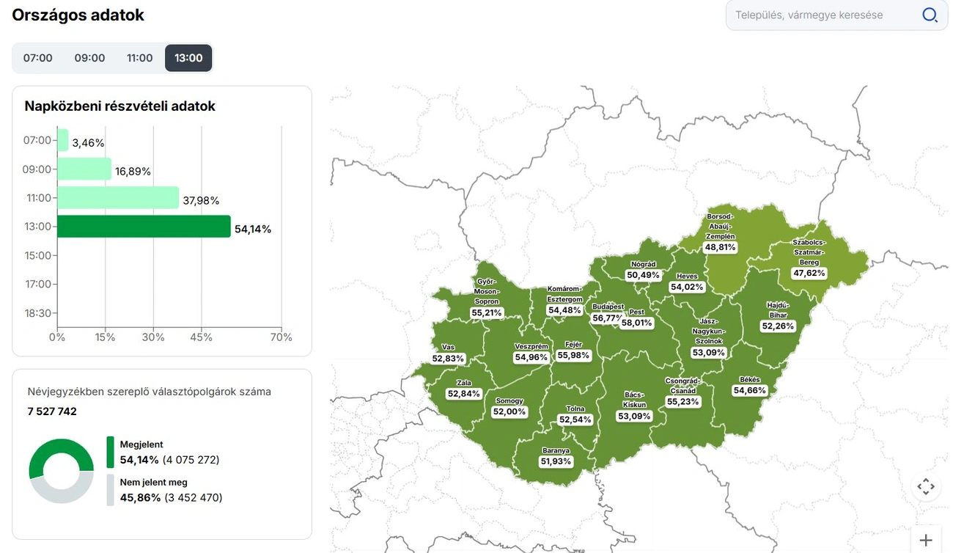Click Győr-Moson-Sopron county on the map
Viewport: 953px width, 553px height.
pos(486,297)
